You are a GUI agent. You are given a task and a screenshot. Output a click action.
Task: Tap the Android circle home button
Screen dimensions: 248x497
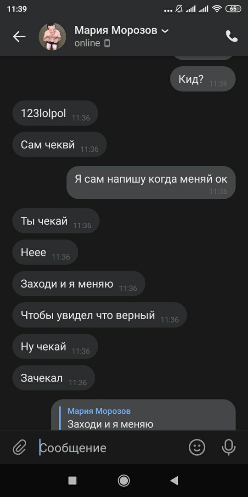[124, 480]
